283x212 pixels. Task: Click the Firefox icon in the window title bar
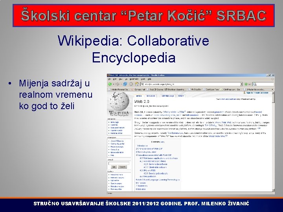point(108,75)
